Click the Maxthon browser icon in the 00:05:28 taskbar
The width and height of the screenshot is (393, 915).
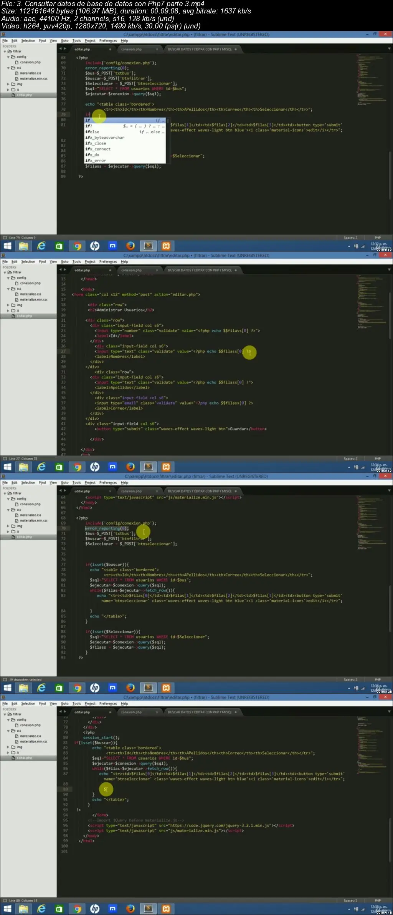[112, 688]
